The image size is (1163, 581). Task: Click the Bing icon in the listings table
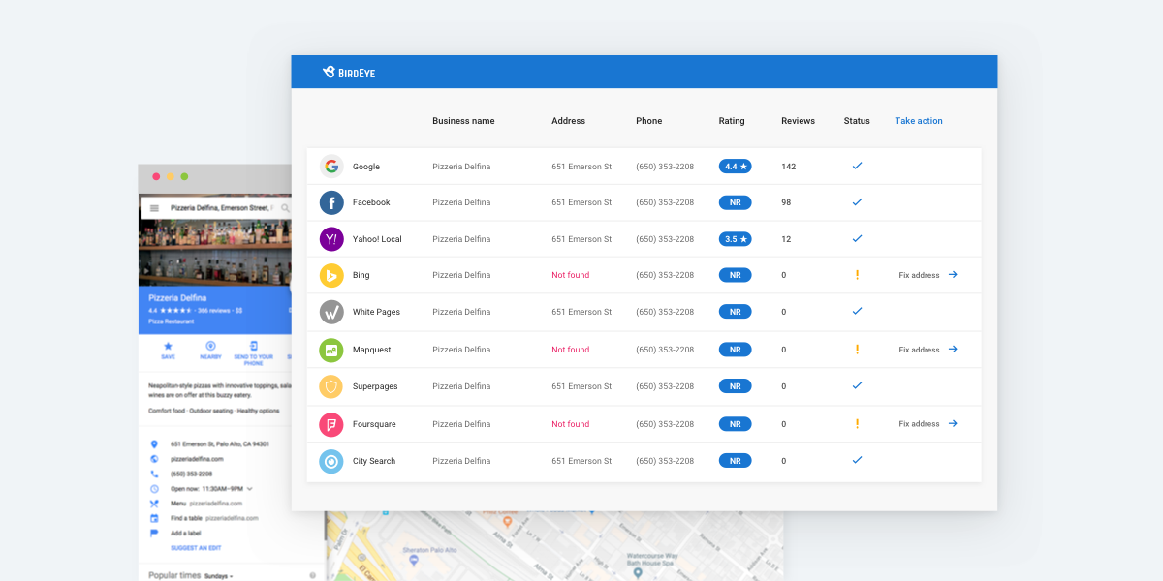click(331, 275)
